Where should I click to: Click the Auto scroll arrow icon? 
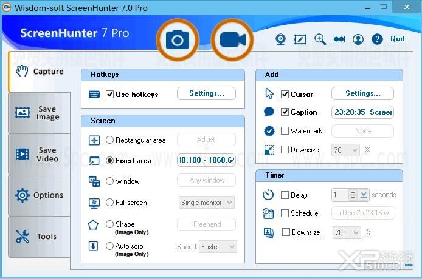(x=93, y=246)
